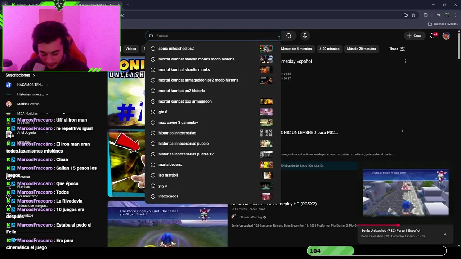Open the YouTube notifications bell
This screenshot has width=461, height=259.
(x=433, y=36)
